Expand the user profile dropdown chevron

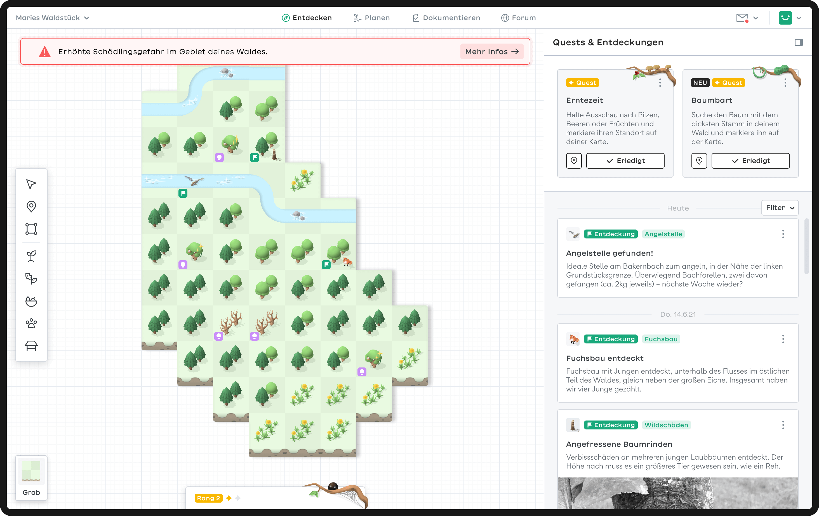(799, 18)
